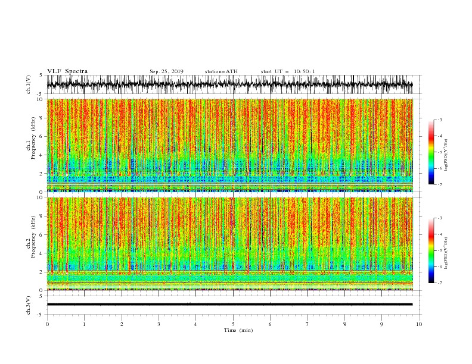Click time axis tick label "9"
This screenshot has height=364, width=472.
[381, 324]
